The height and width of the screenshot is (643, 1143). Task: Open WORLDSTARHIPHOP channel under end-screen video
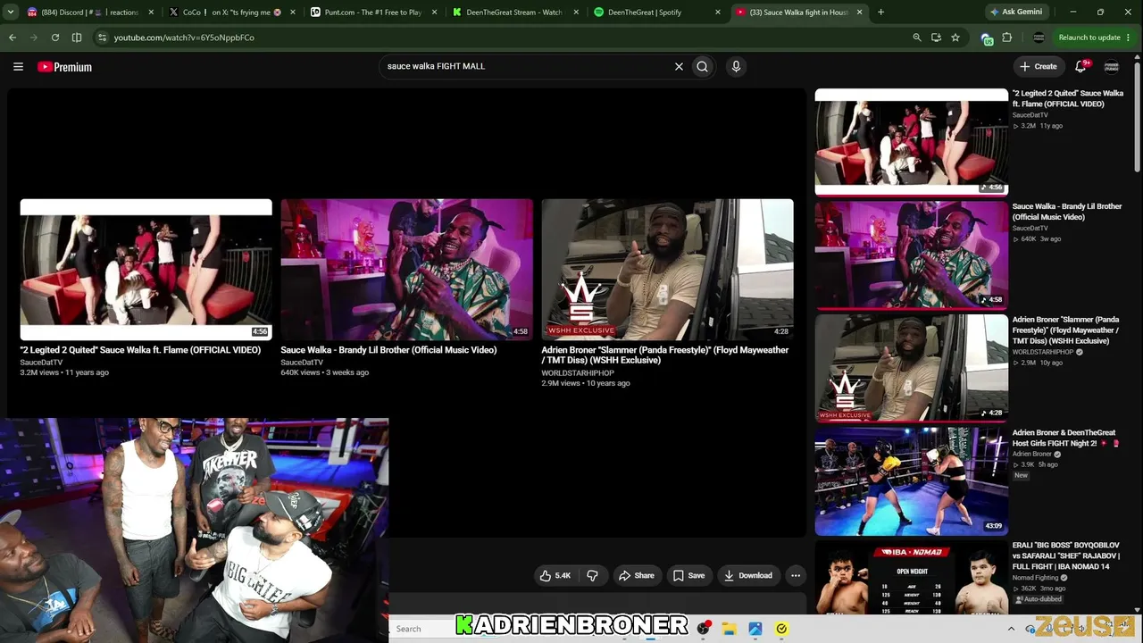pyautogui.click(x=578, y=373)
